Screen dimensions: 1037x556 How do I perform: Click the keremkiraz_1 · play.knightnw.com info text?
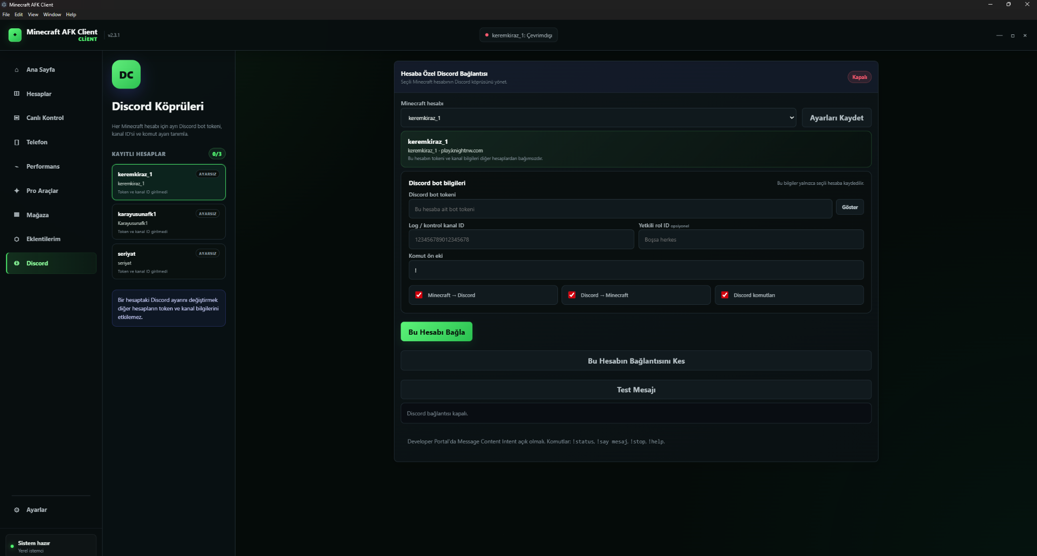tap(445, 150)
